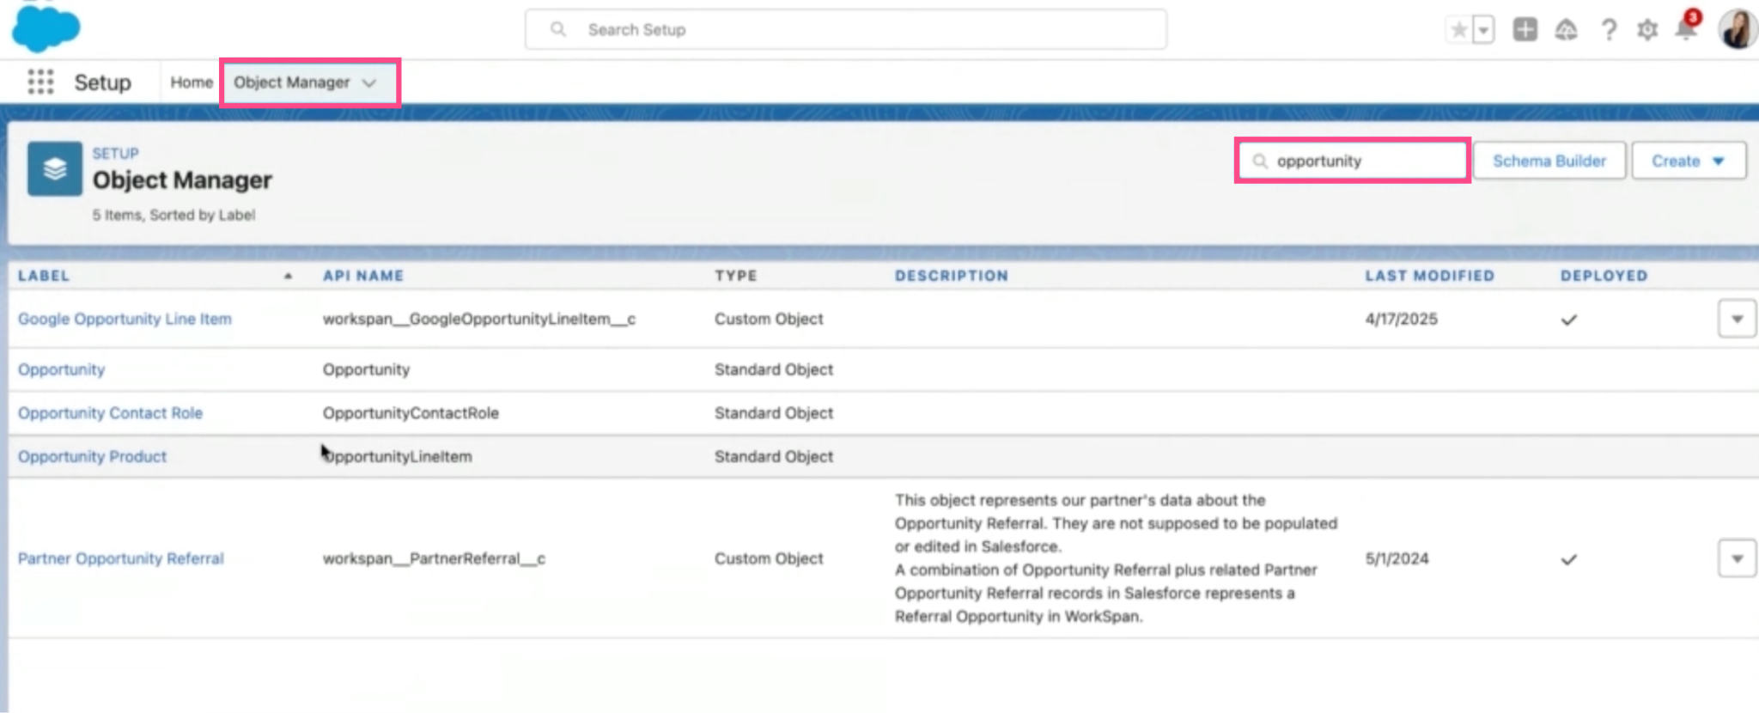Click inside the Search Setup field

846,29
